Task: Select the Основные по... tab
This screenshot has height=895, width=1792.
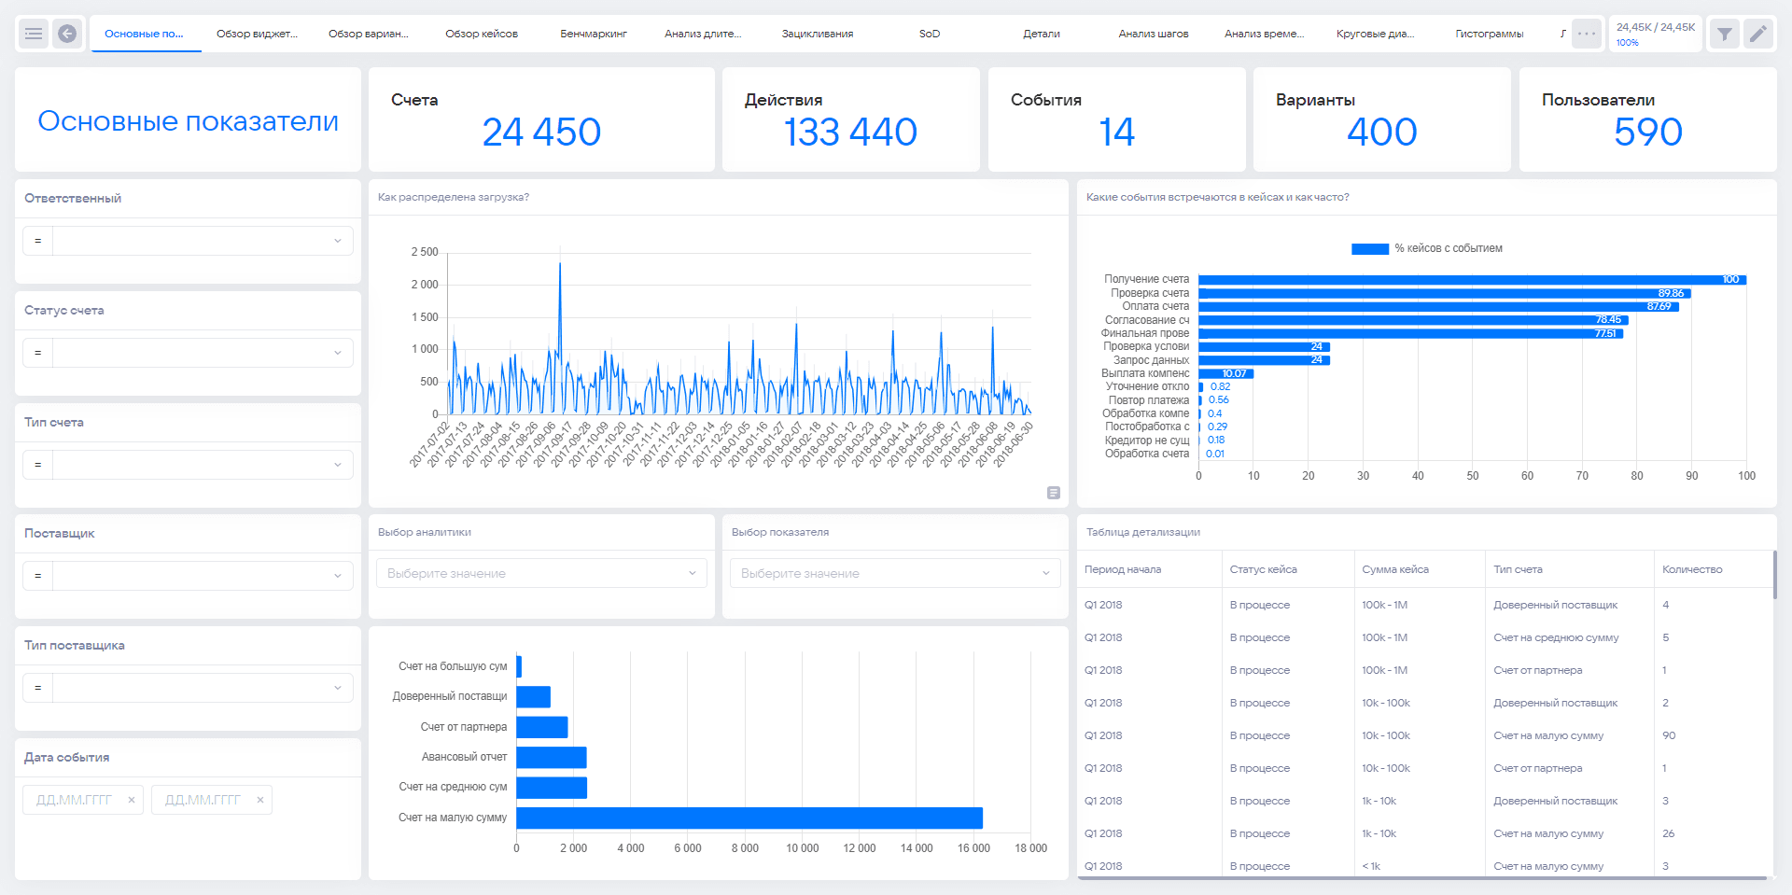Action: 145,34
